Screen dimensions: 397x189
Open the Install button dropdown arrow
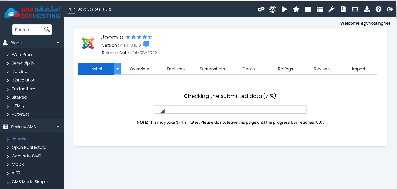tap(118, 69)
